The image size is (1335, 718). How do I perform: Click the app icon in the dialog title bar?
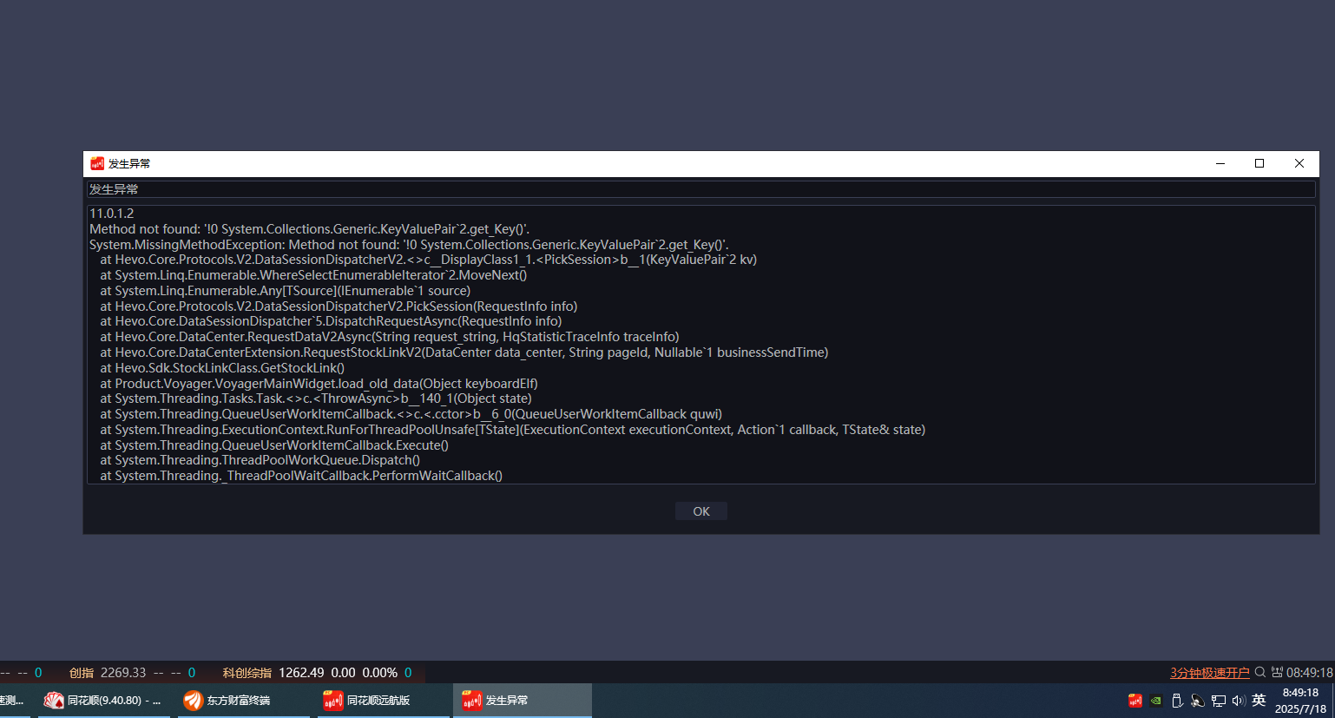[97, 163]
